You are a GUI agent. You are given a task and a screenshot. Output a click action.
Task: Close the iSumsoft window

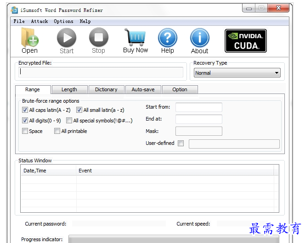click(278, 8)
